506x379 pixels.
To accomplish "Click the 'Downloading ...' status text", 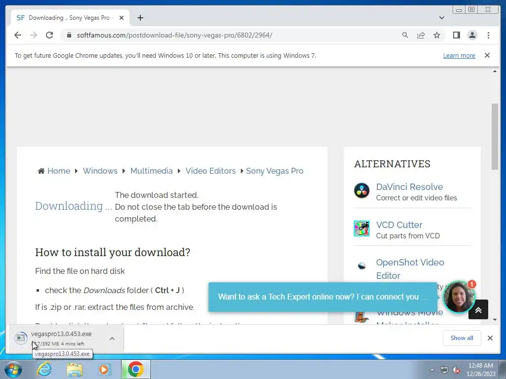I will point(73,206).
